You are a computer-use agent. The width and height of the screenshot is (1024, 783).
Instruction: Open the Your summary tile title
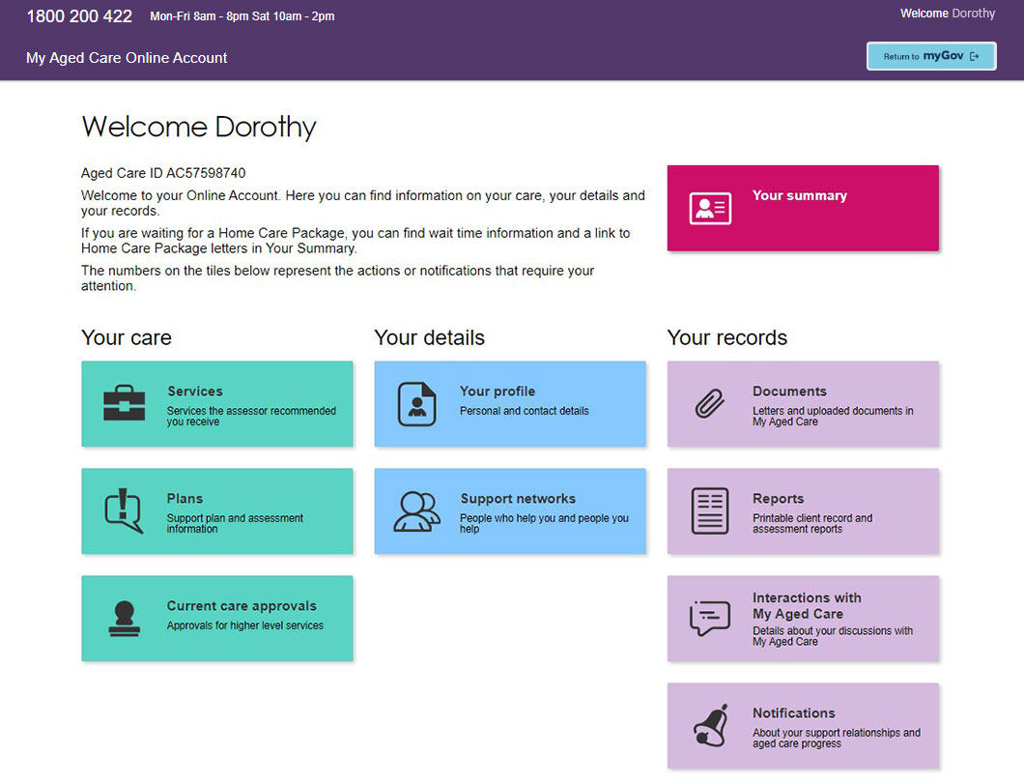(799, 195)
